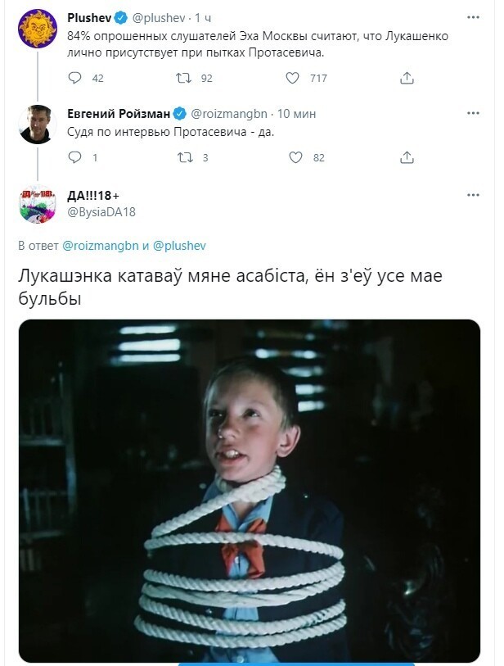Open the Евгений Ройзман display name

pyautogui.click(x=119, y=114)
